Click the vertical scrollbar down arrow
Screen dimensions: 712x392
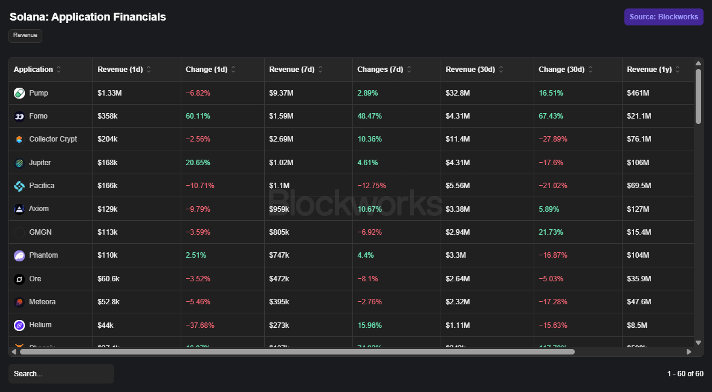[x=698, y=342]
